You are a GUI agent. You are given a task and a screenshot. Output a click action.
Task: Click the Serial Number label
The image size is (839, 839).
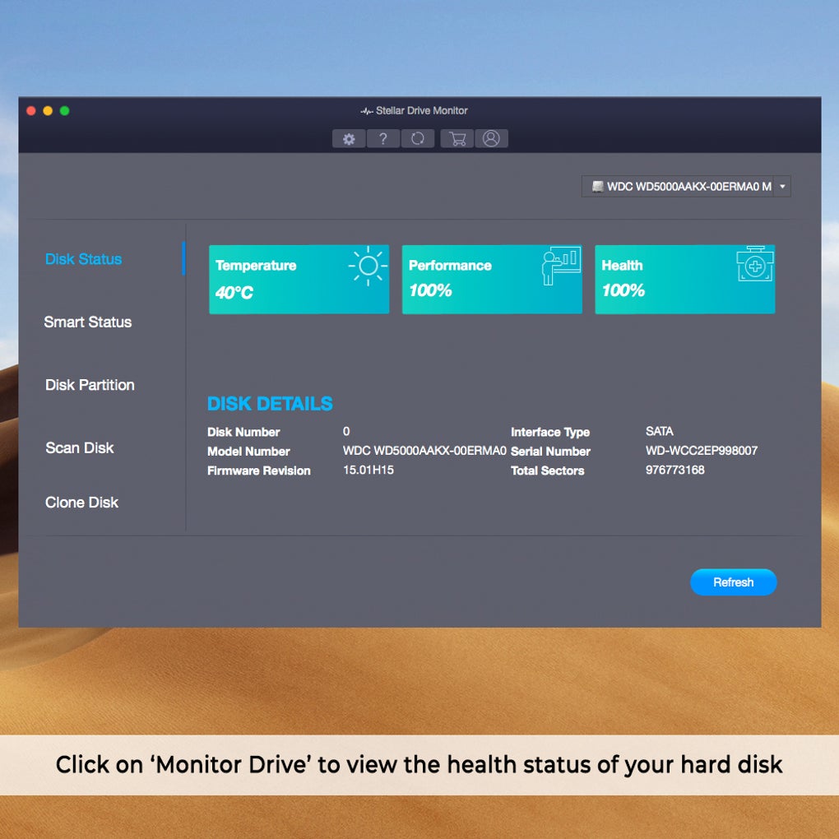[x=550, y=451]
